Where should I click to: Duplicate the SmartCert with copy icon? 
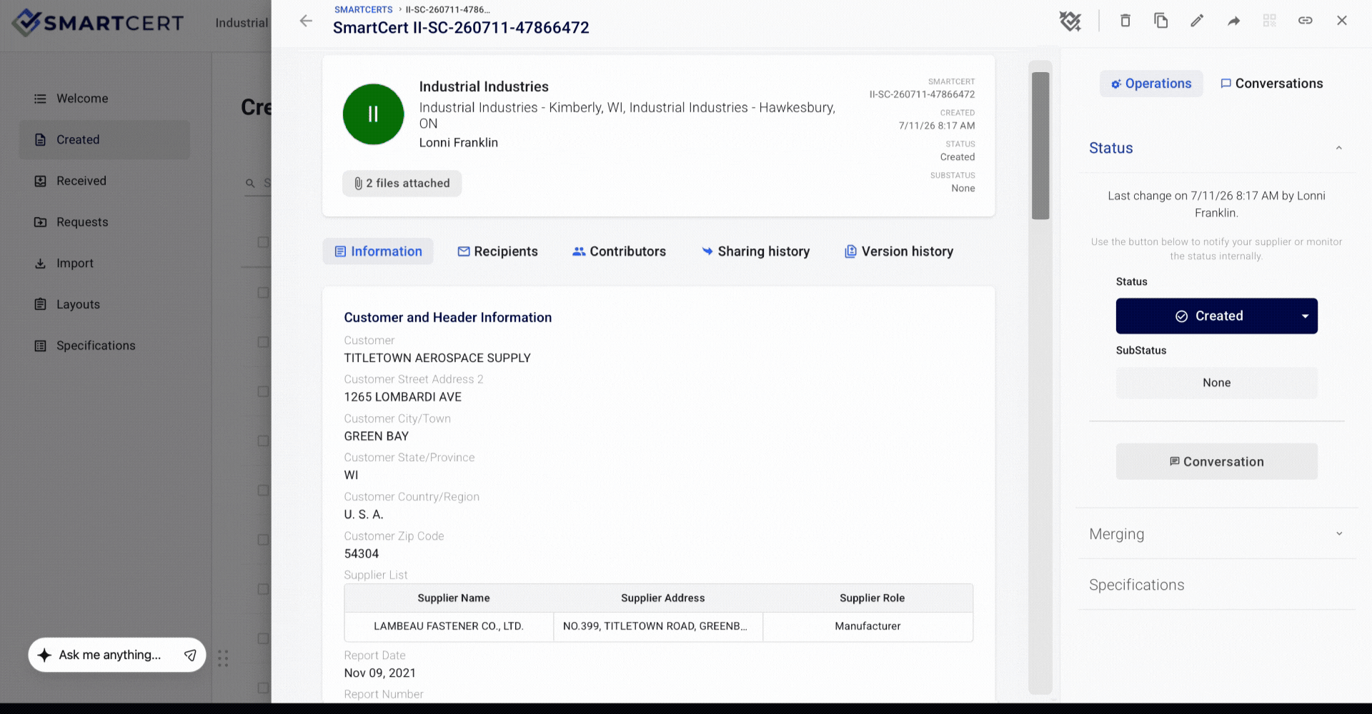coord(1161,21)
